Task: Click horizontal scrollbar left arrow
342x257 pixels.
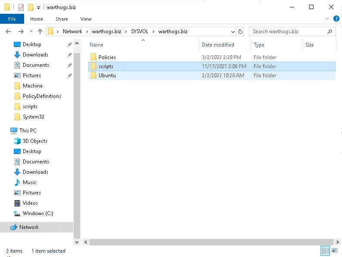Action: point(86,242)
